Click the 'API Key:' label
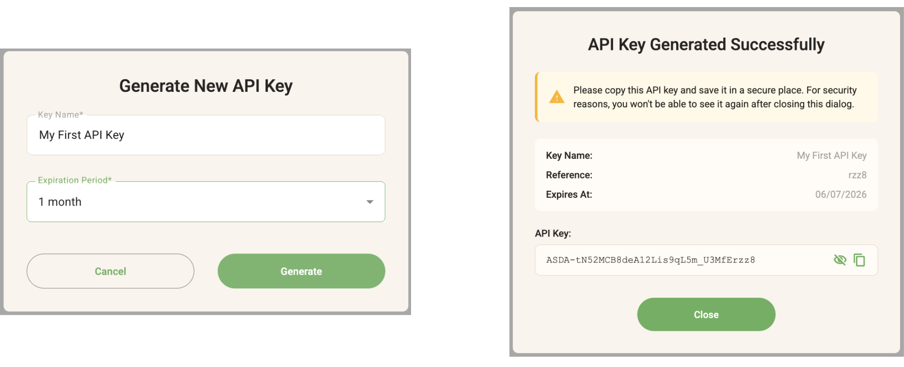 click(x=553, y=234)
